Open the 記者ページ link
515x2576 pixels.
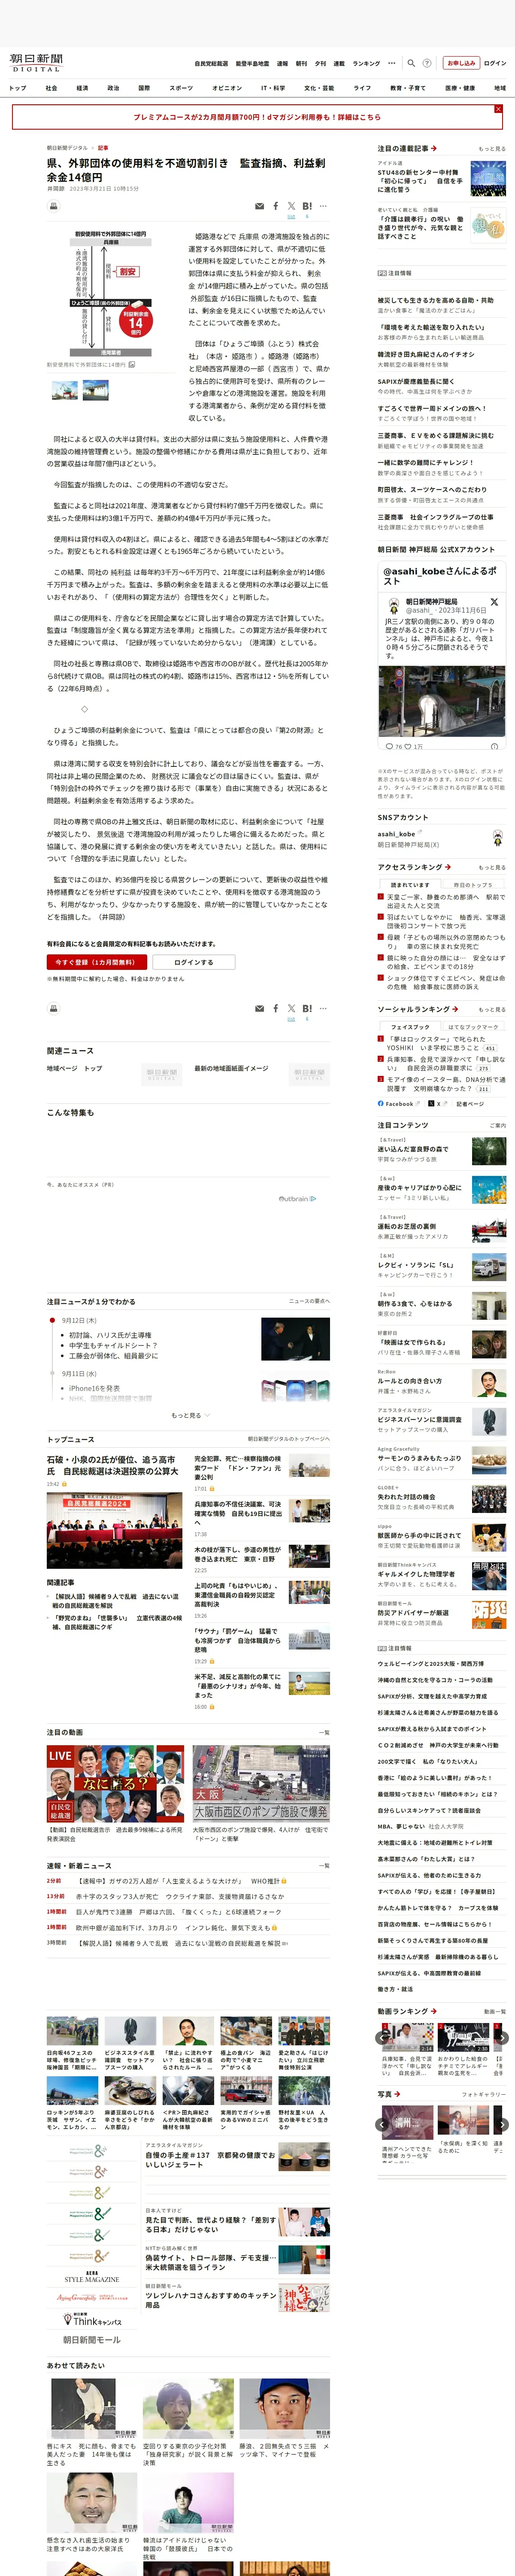(x=470, y=1104)
